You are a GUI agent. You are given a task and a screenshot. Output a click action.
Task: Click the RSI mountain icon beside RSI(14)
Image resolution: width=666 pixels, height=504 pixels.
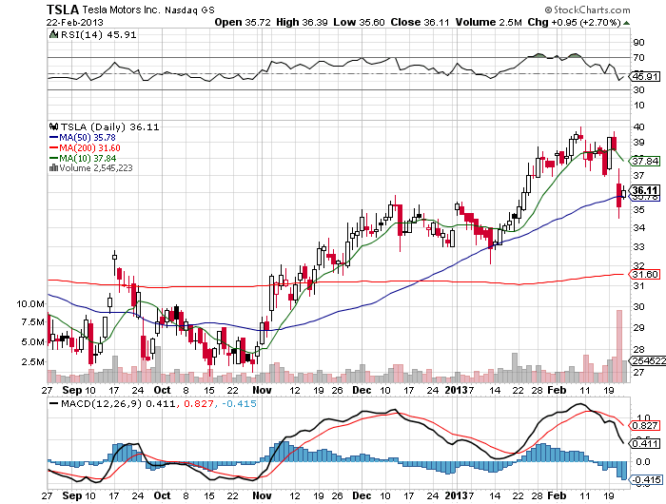[53, 34]
